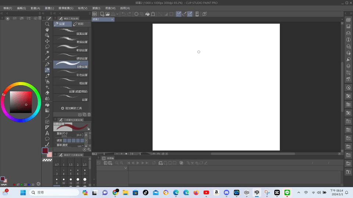Choose the 軟碳鉛筆 sub tool
The height and width of the screenshot is (198, 353).
tap(71, 48)
